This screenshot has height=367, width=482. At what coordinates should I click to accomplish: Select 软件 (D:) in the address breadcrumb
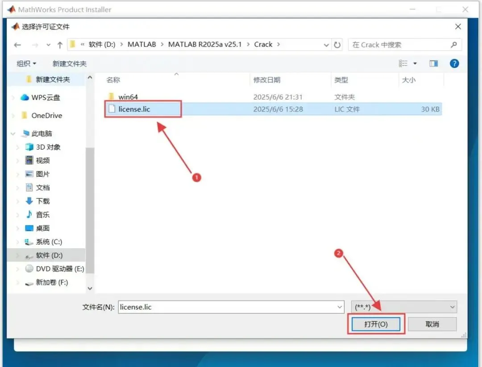102,44
